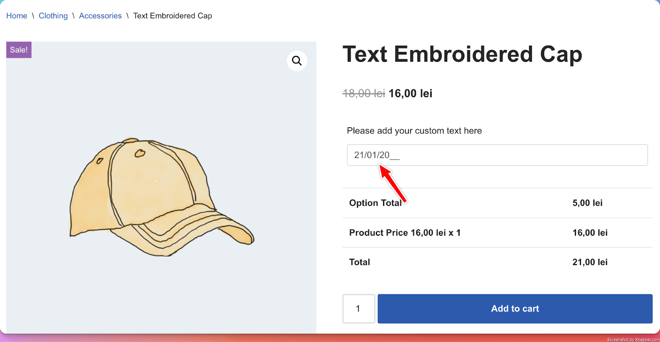Viewport: 660px width, 342px height.
Task: Click the purple Sale! badge
Action: (x=19, y=50)
